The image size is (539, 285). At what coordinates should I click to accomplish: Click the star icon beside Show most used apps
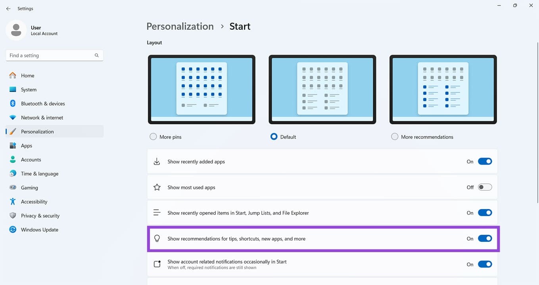click(157, 187)
